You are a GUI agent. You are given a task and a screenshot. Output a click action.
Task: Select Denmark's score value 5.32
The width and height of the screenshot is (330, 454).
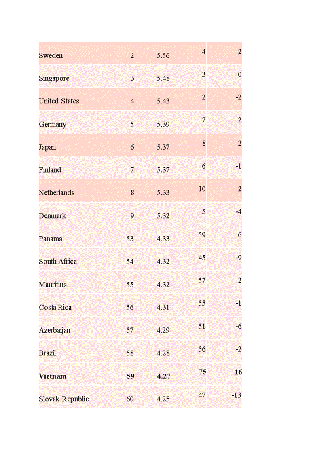coord(163,216)
